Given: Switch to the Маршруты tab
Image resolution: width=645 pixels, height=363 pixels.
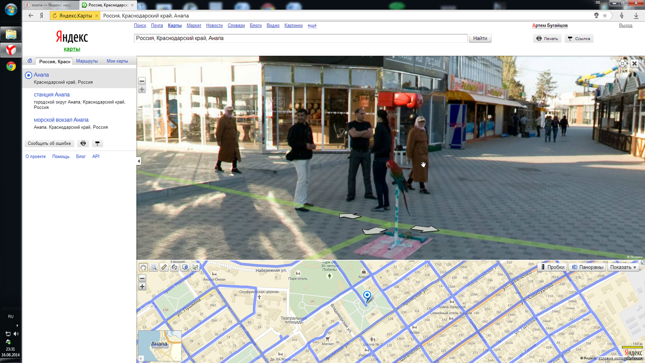Looking at the screenshot, I should (x=87, y=61).
